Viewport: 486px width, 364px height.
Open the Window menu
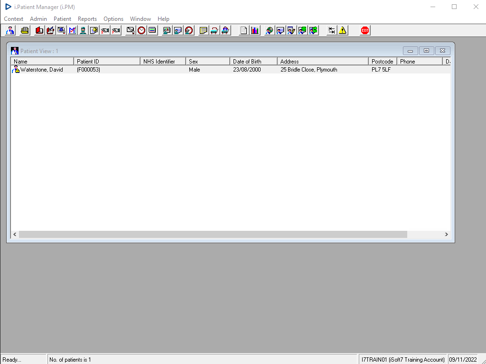(140, 19)
